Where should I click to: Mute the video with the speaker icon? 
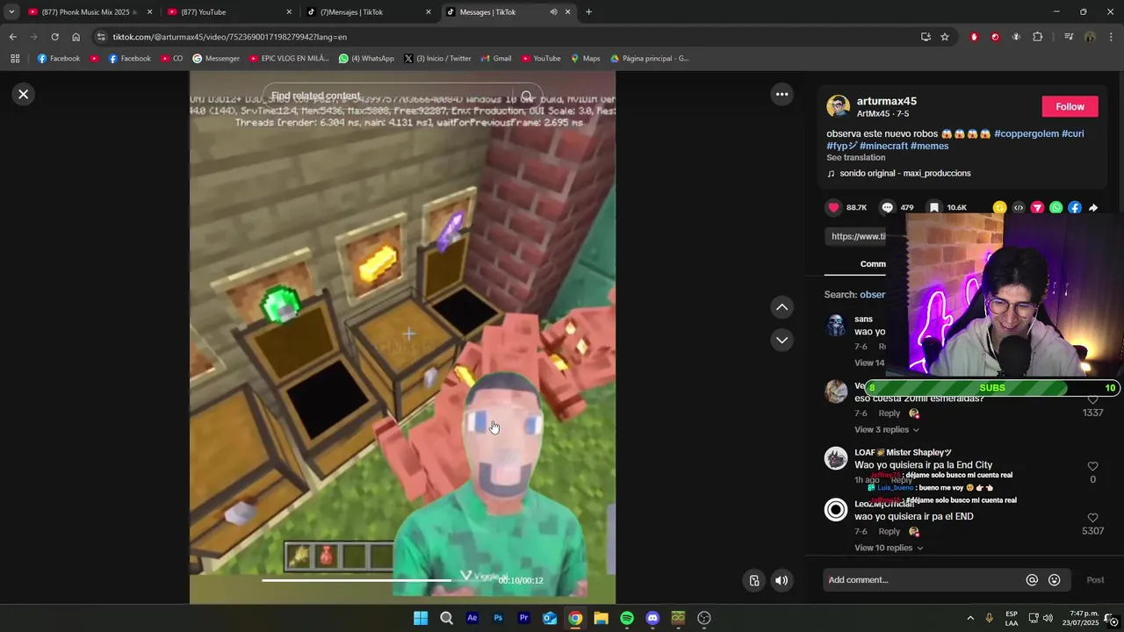click(782, 580)
